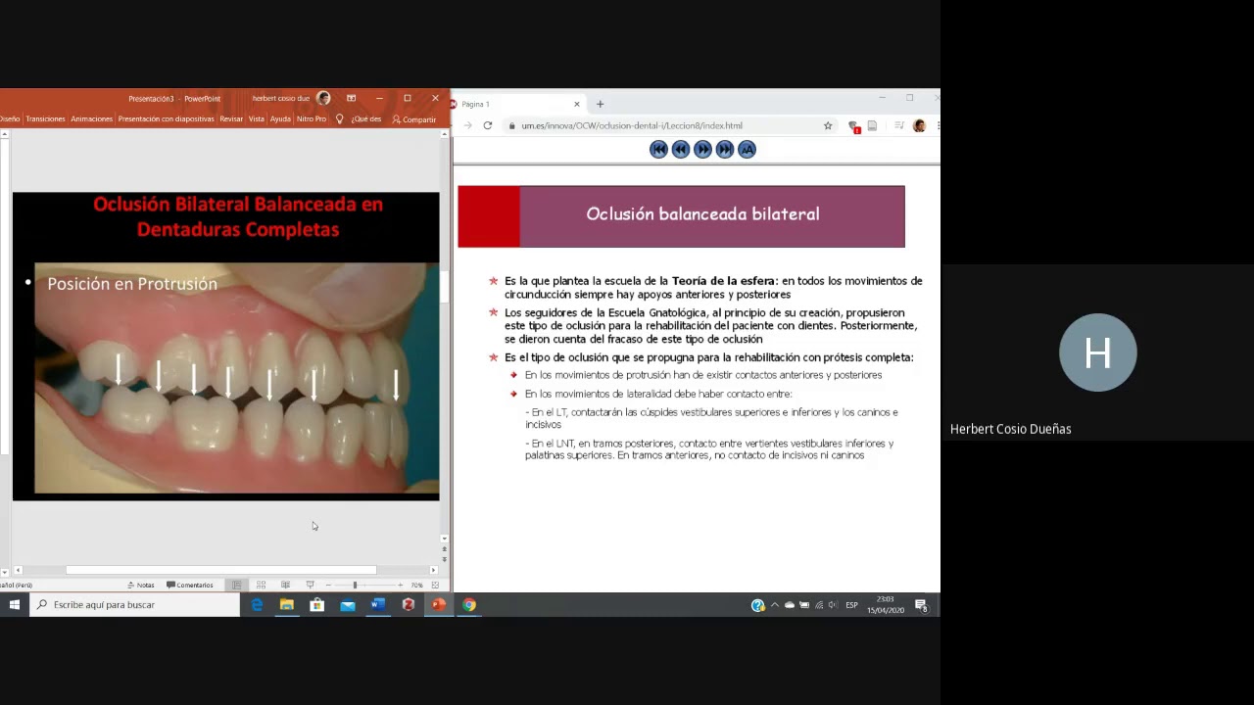
Task: Toggle the Comentarios pane in status bar
Action: click(190, 585)
